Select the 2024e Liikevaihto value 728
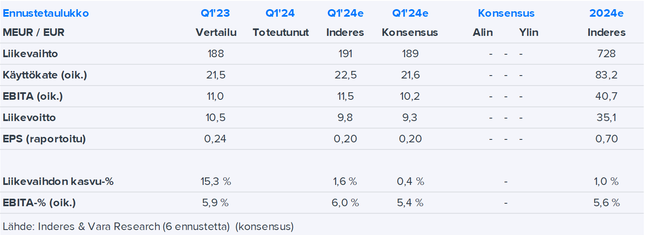 point(606,54)
